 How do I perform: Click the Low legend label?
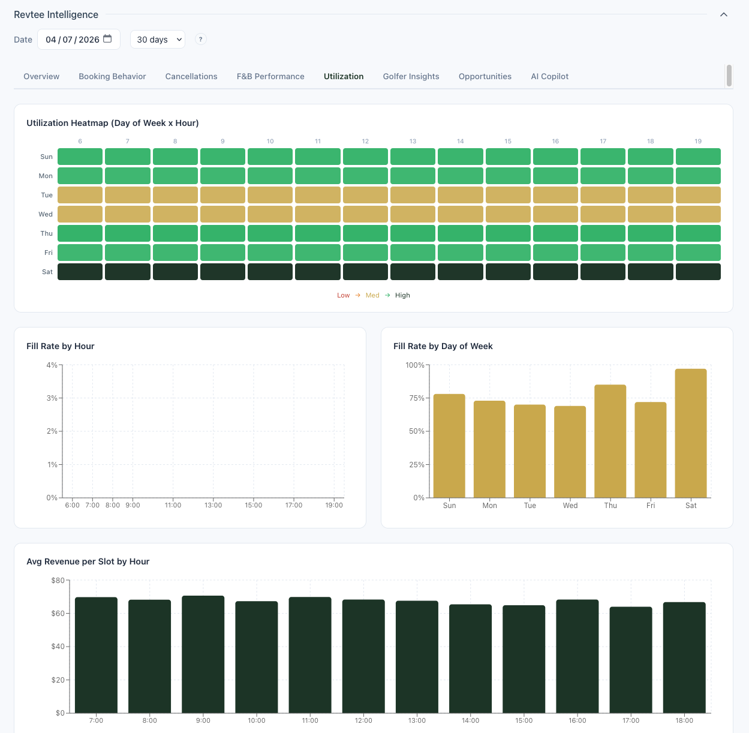343,295
